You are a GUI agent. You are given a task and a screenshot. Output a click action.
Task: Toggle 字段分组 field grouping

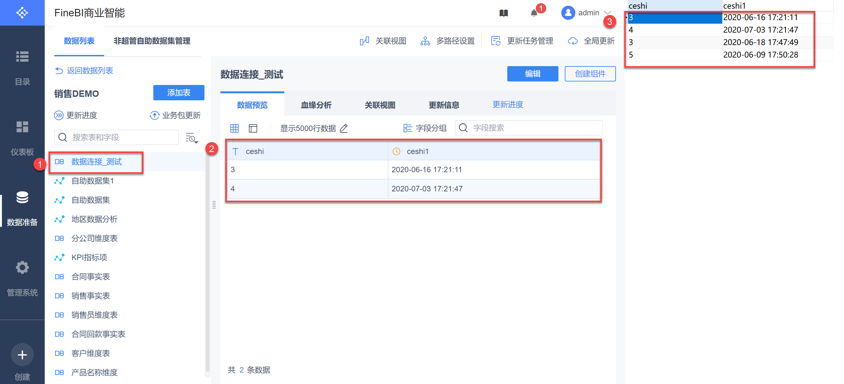tap(425, 128)
